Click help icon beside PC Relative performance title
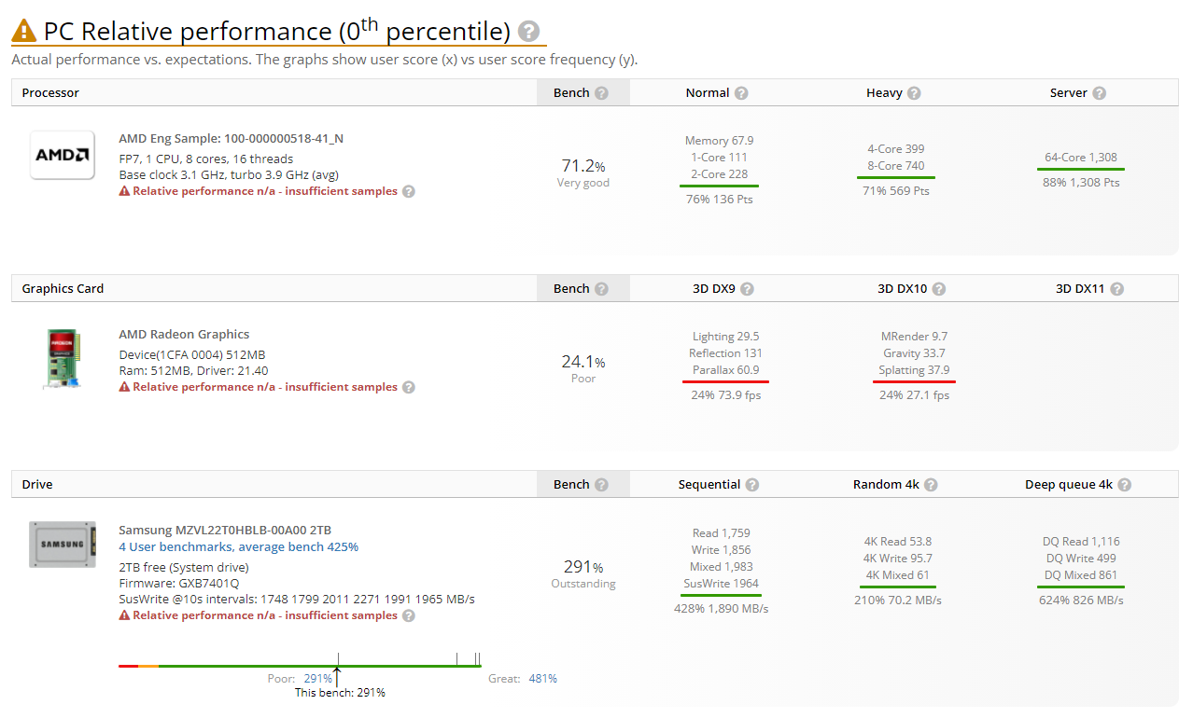Image resolution: width=1179 pixels, height=718 pixels. pos(529,32)
